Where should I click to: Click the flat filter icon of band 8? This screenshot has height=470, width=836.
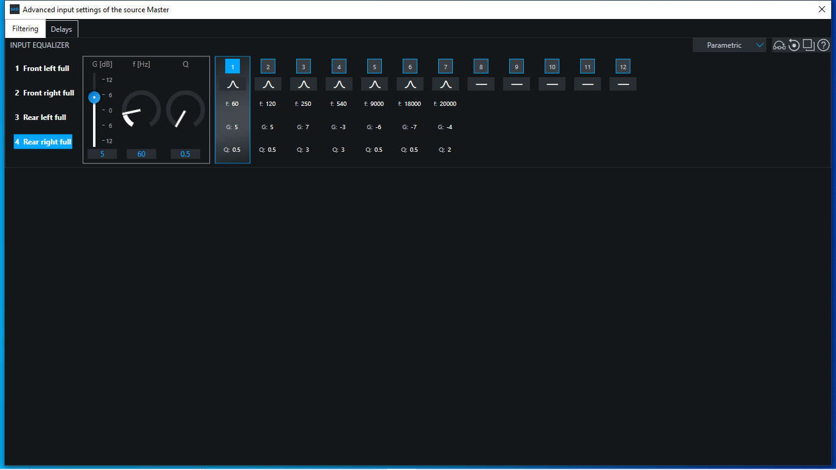pos(481,84)
